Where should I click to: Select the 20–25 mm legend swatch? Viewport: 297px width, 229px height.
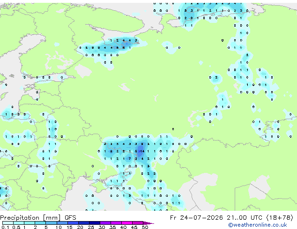(83, 223)
